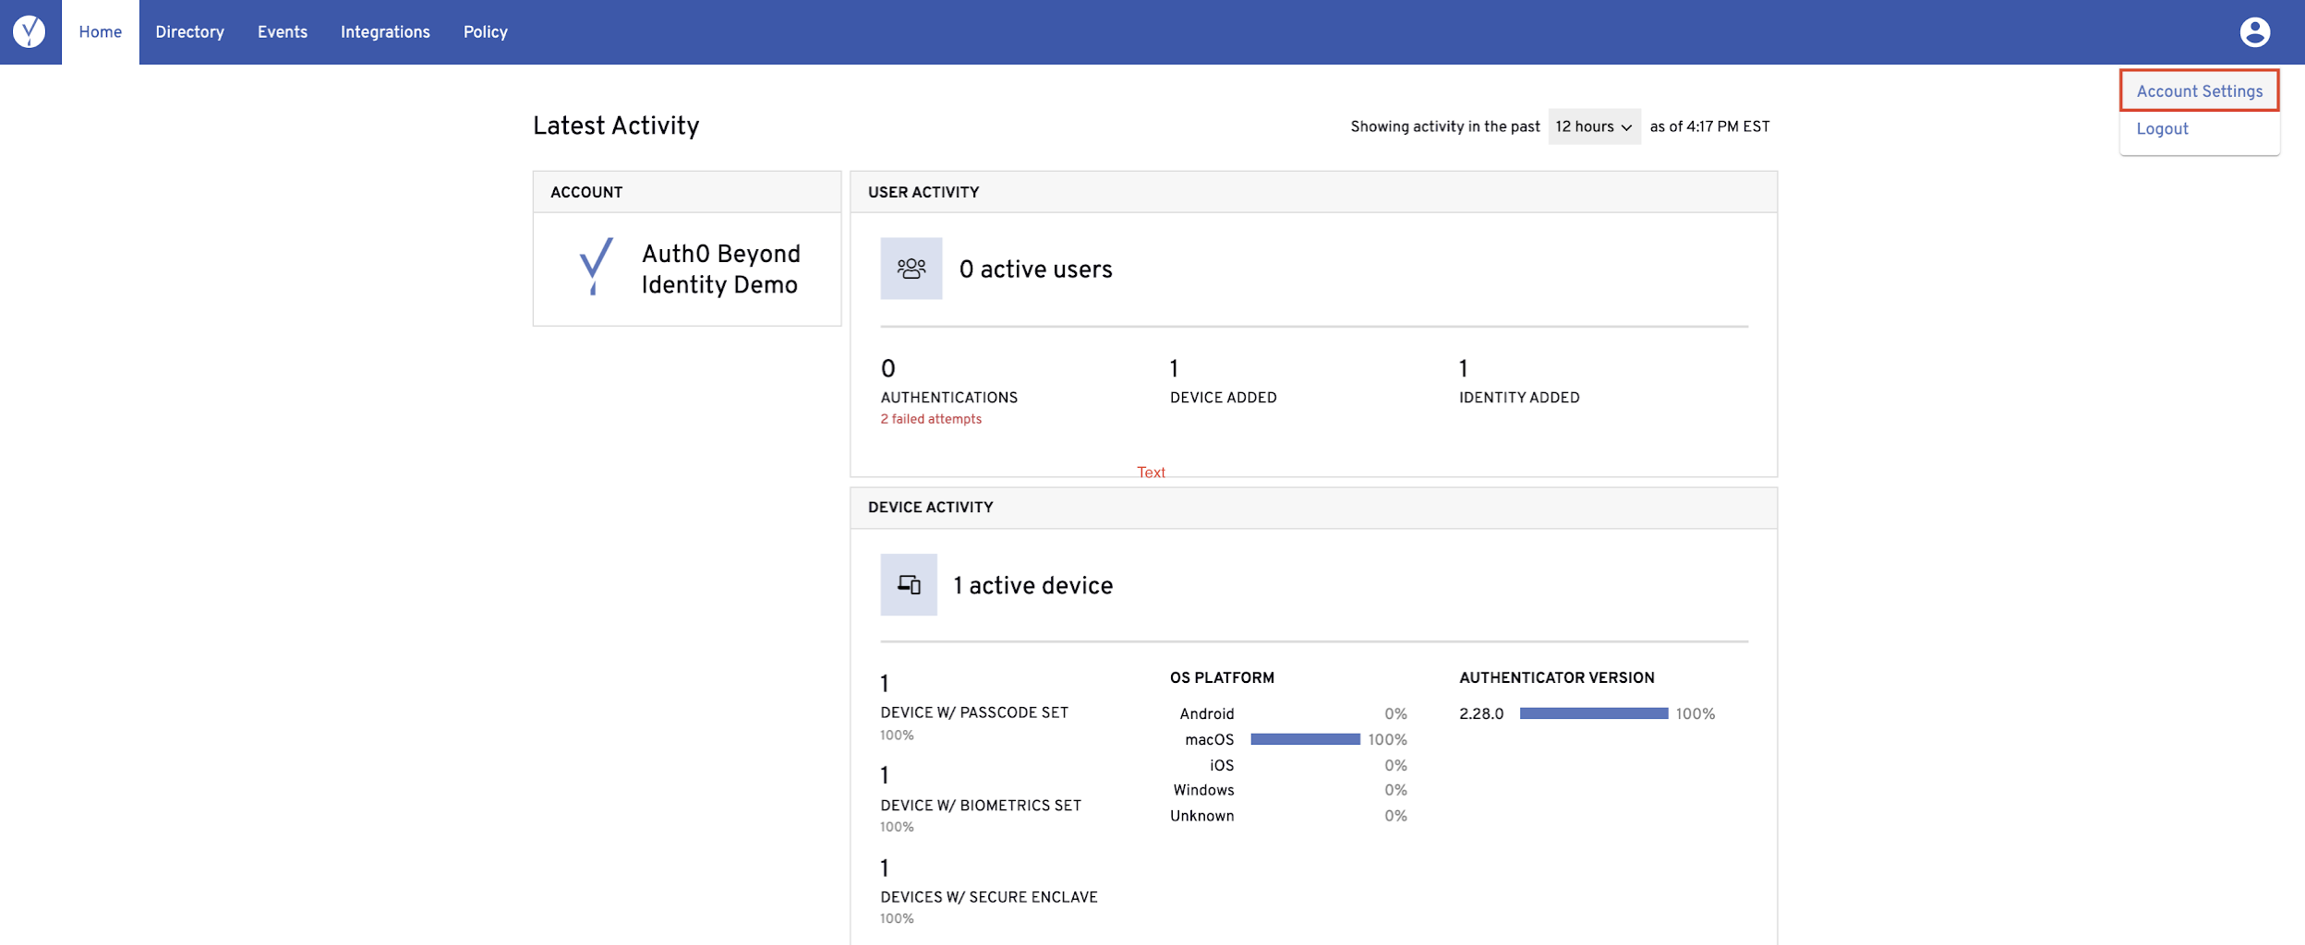Viewport: 2305px width, 945px height.
Task: Expand the time range chevron arrow
Action: point(1626,127)
